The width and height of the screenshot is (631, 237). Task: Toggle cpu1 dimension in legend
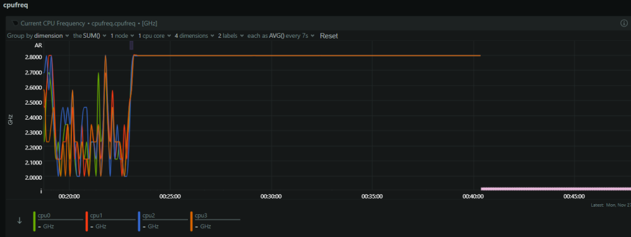coord(110,221)
